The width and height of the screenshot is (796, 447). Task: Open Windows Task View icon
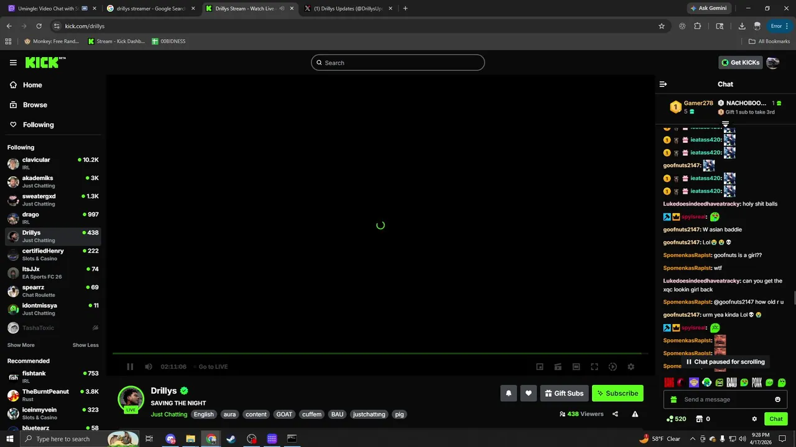[x=149, y=439]
